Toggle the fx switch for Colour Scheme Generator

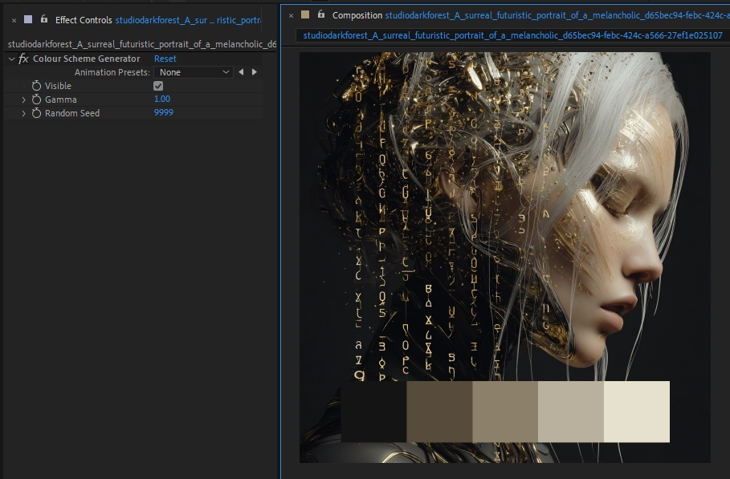point(23,59)
